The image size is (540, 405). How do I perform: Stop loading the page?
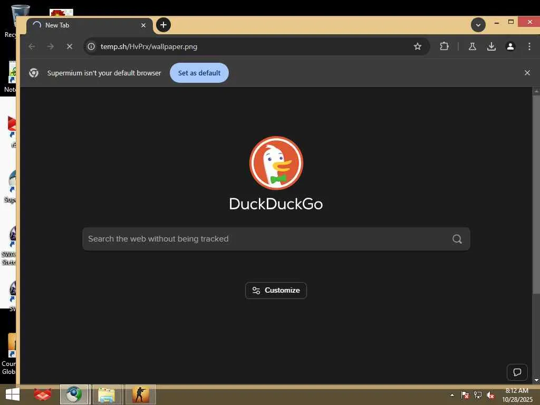click(x=70, y=46)
